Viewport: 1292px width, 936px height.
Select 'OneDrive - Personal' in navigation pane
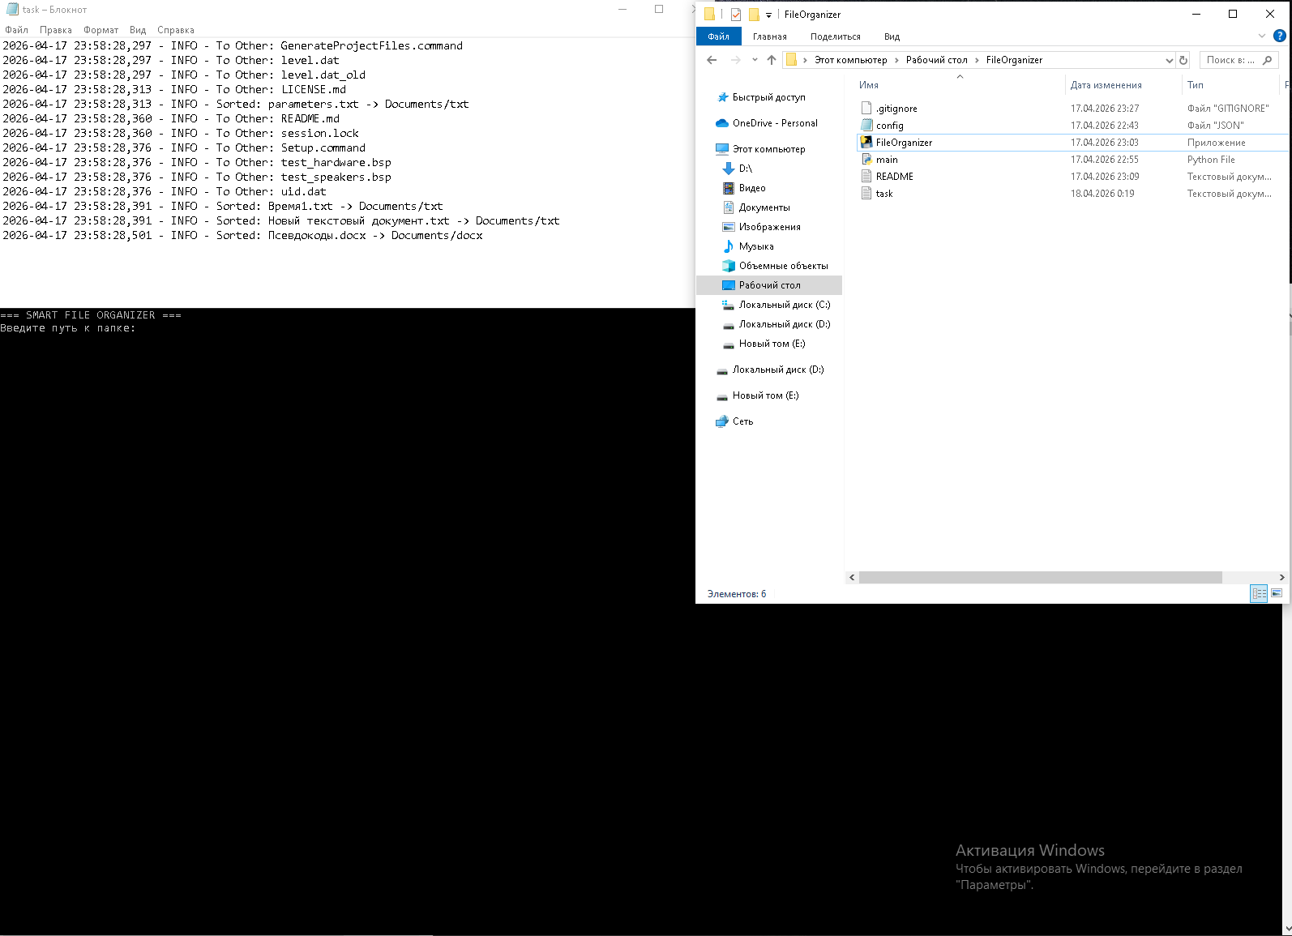click(775, 123)
